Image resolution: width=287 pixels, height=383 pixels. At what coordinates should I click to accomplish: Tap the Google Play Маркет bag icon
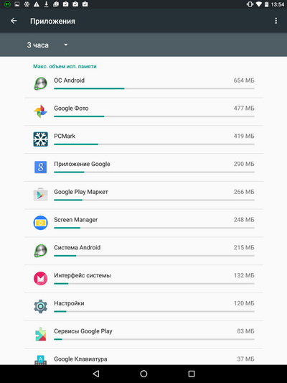tap(40, 195)
